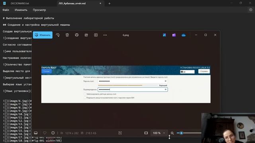Click the 1274 x 282 dimensions text

(x=72, y=133)
